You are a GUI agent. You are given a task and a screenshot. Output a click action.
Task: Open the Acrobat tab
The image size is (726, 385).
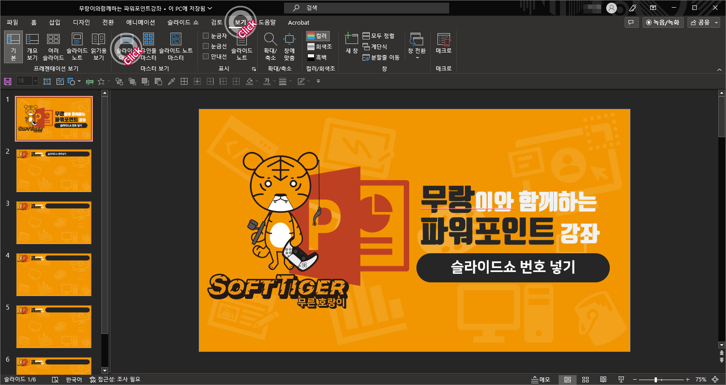click(298, 22)
